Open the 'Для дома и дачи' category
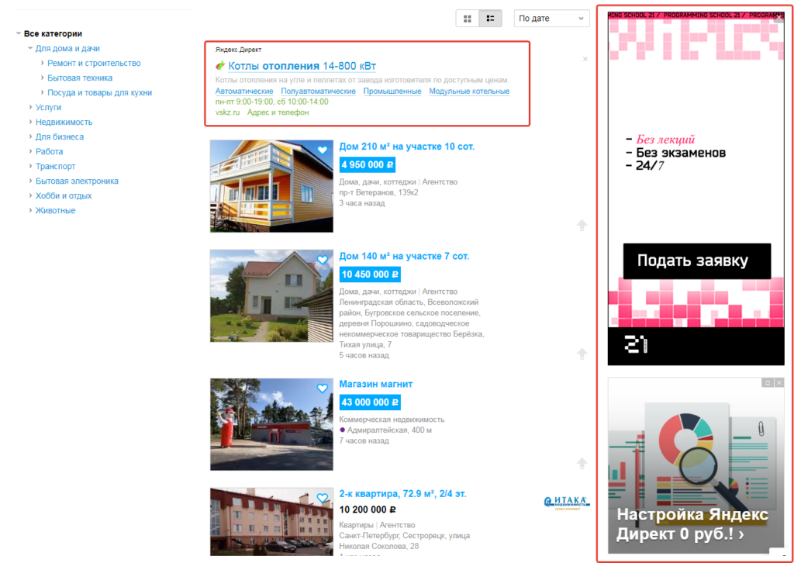The width and height of the screenshot is (794, 563). coord(67,49)
